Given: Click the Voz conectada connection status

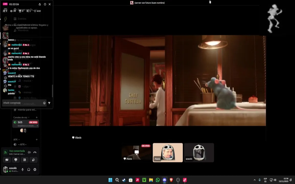Looking at the screenshot, I should point(17,151).
